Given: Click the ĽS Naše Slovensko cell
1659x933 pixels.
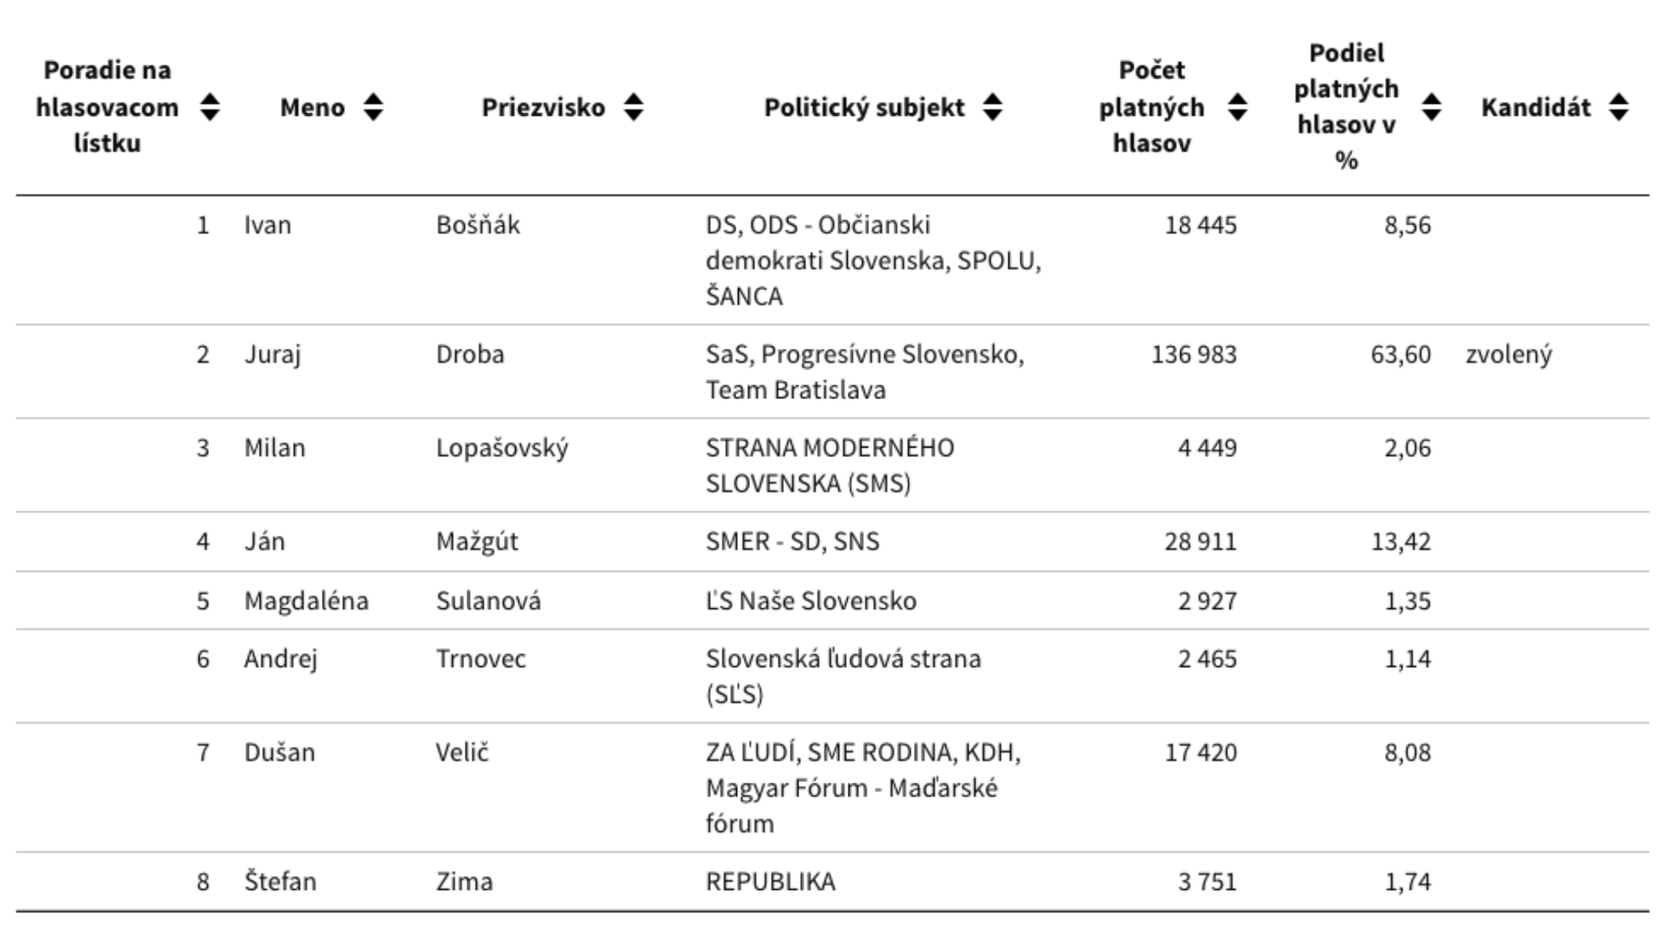Looking at the screenshot, I should pyautogui.click(x=810, y=600).
